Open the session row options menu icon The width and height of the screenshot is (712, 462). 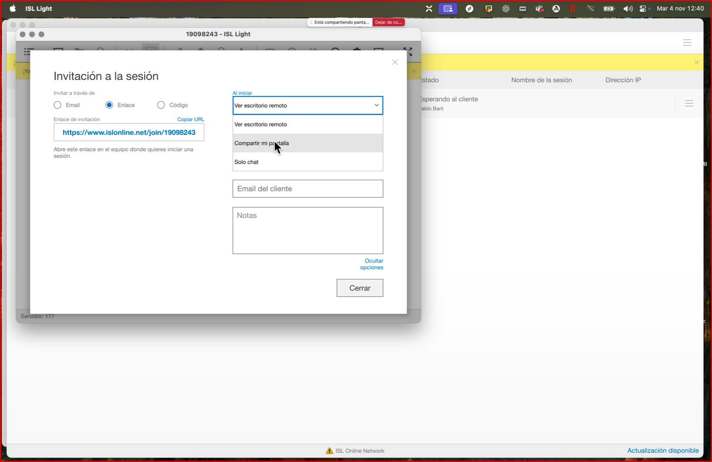[689, 104]
